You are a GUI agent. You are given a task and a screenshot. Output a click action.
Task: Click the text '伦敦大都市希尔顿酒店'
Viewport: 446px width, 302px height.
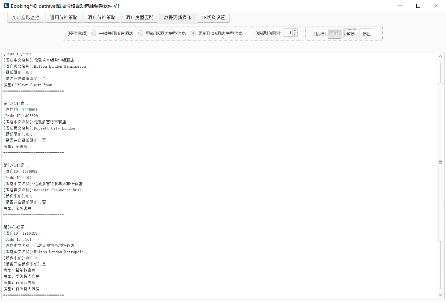point(54,246)
